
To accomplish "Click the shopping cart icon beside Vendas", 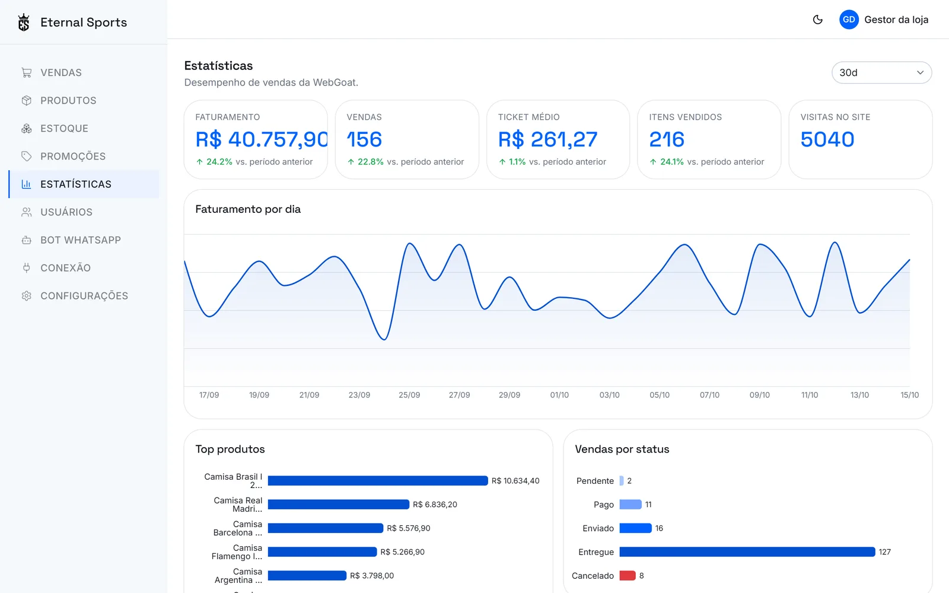I will point(27,73).
